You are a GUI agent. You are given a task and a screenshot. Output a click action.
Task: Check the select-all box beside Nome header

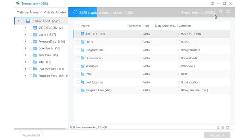click(78, 26)
